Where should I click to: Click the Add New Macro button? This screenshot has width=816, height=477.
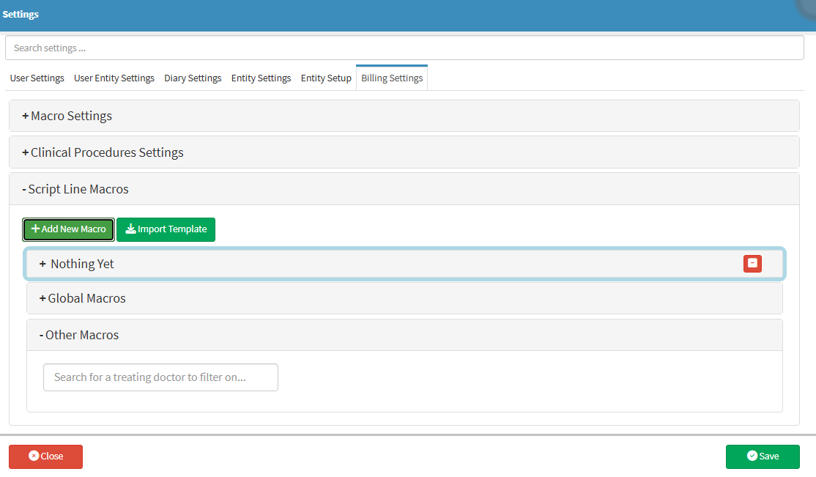(69, 229)
